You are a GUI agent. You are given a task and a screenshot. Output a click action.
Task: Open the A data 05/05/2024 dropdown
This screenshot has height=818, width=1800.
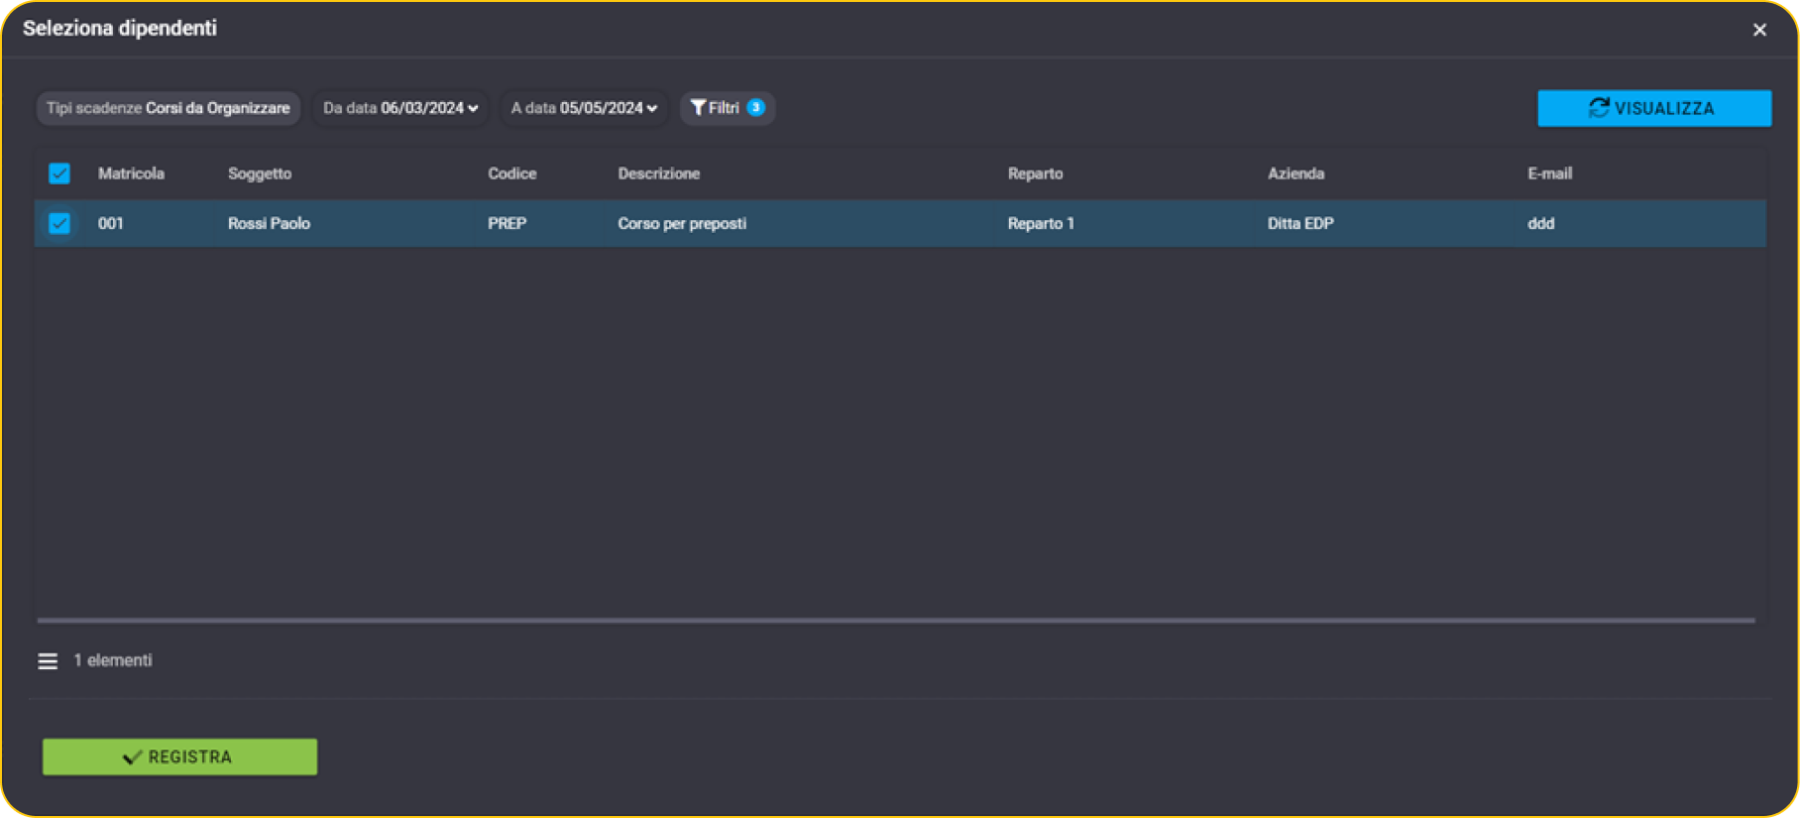(584, 108)
